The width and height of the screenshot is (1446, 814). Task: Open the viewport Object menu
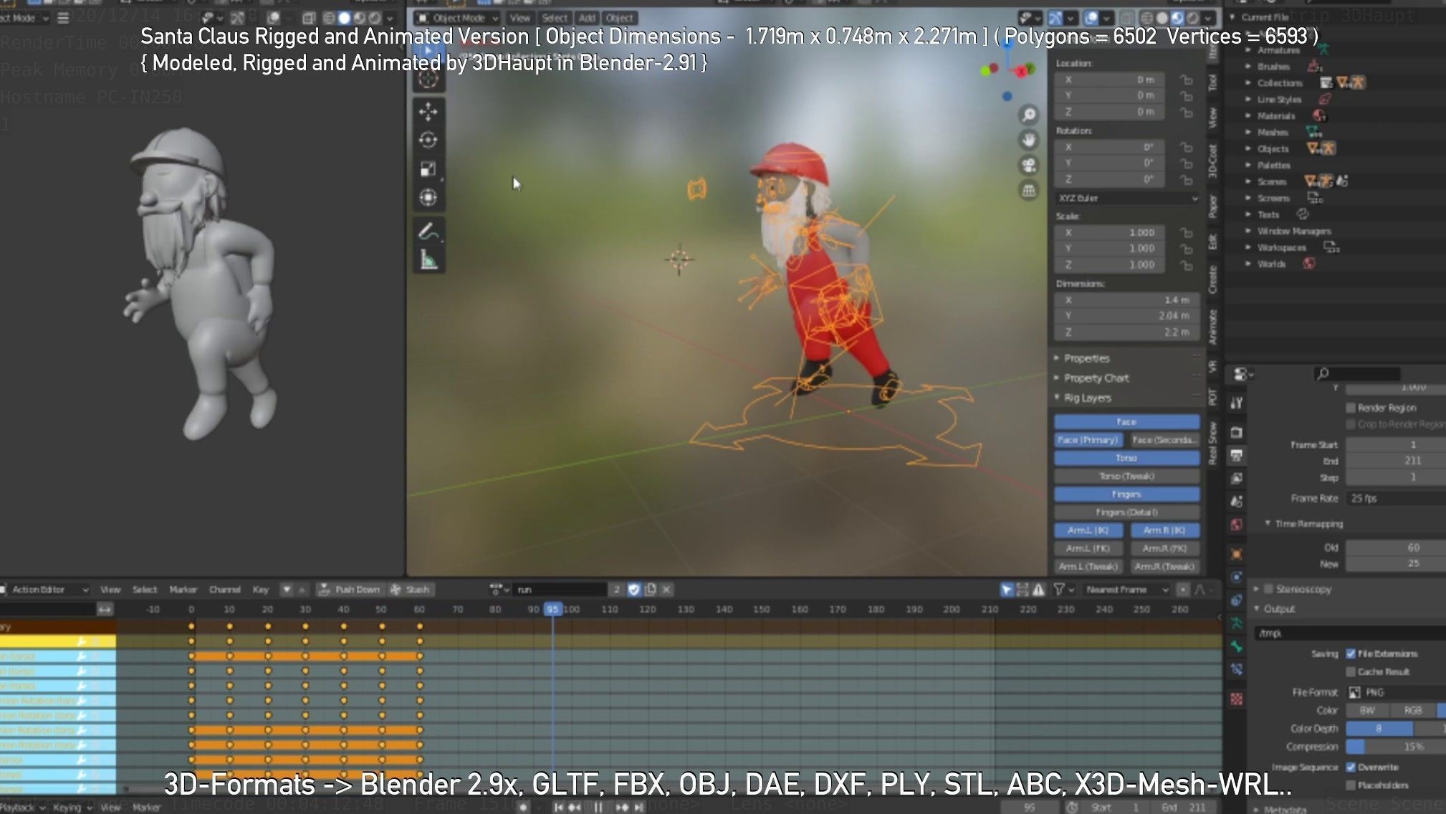click(x=619, y=18)
